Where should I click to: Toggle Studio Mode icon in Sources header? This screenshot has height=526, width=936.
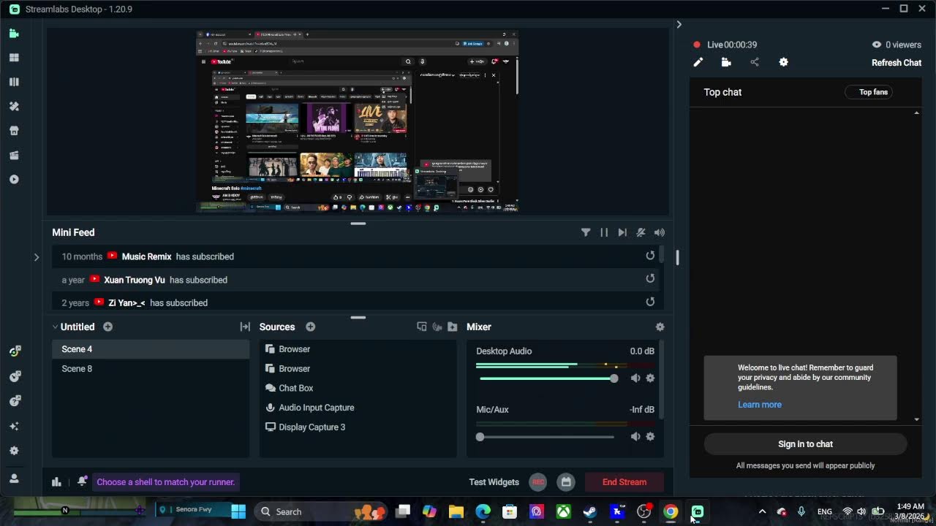[x=422, y=327]
